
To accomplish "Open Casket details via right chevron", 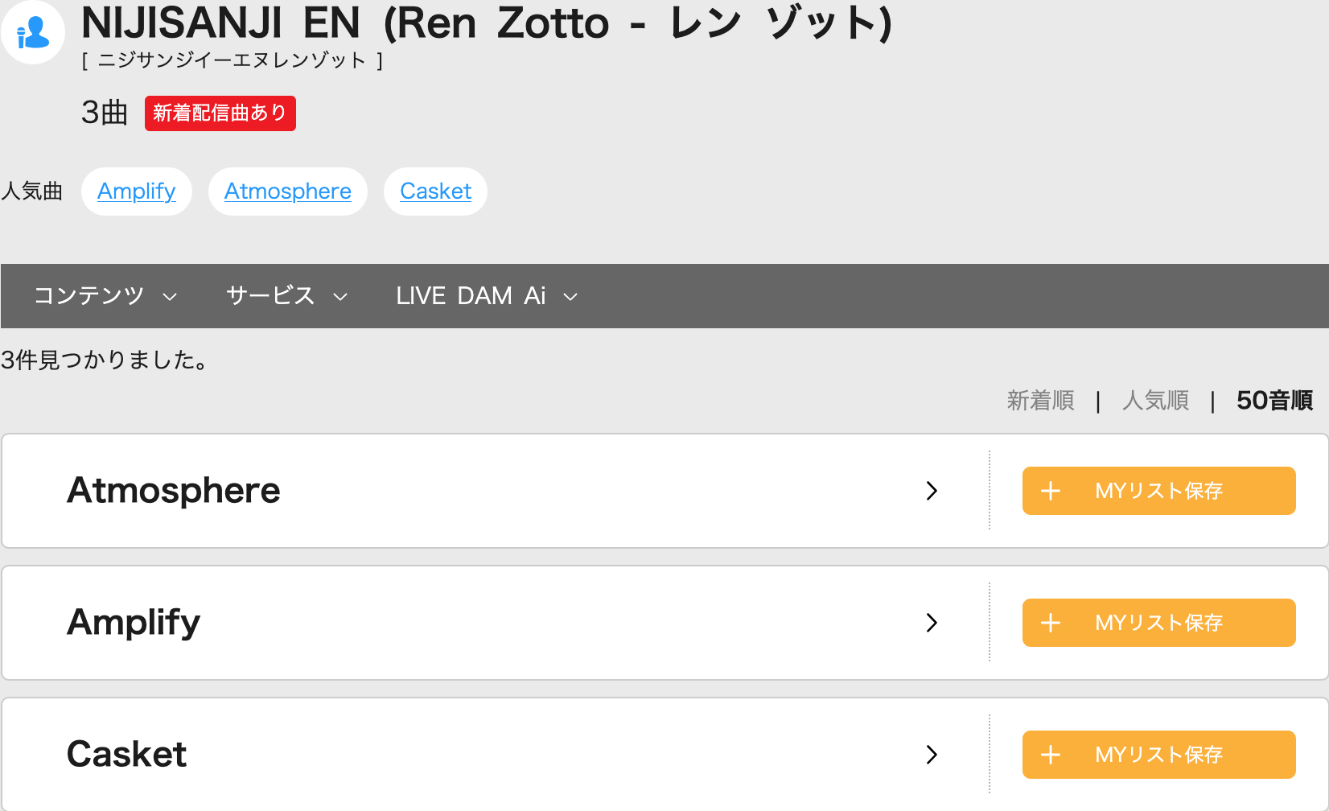I will tap(932, 755).
